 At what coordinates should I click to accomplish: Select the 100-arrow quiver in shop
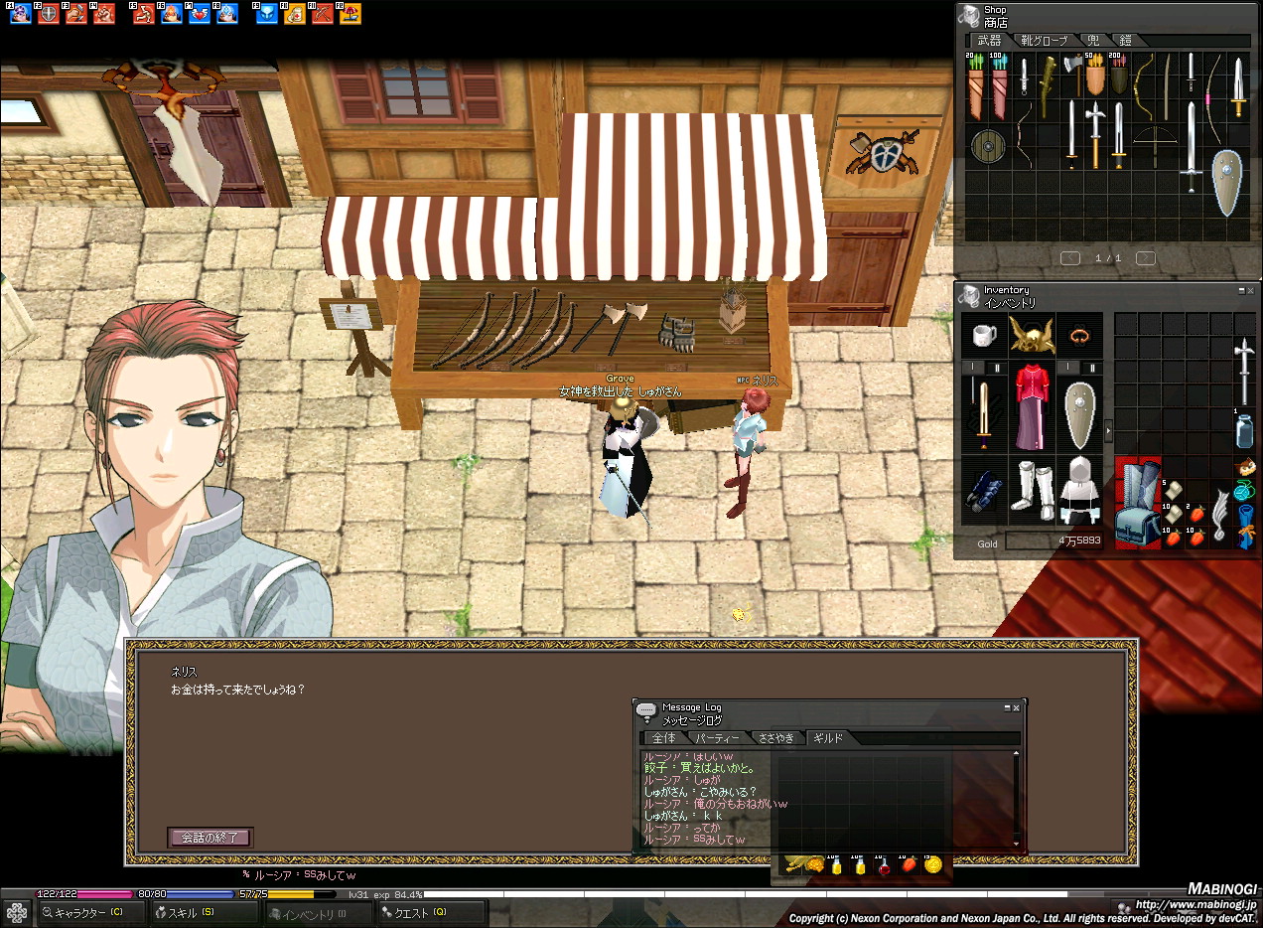tap(999, 86)
